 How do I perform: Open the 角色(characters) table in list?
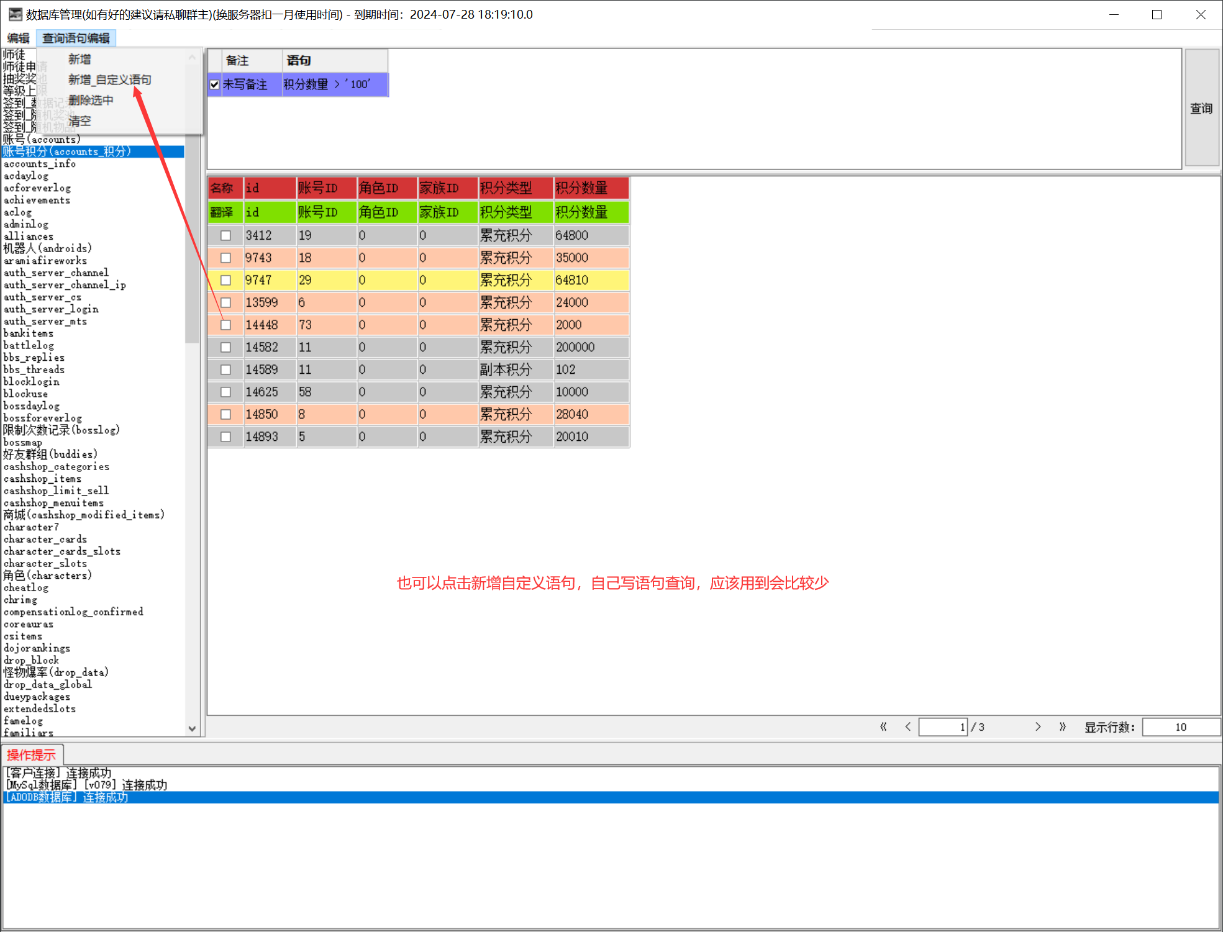pyautogui.click(x=47, y=576)
